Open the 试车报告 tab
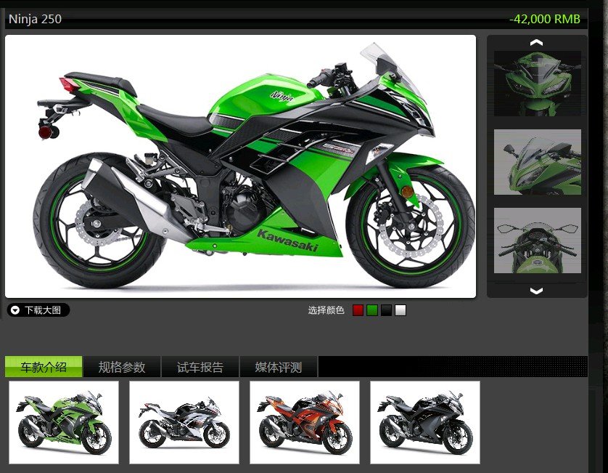The width and height of the screenshot is (608, 473). click(x=200, y=367)
